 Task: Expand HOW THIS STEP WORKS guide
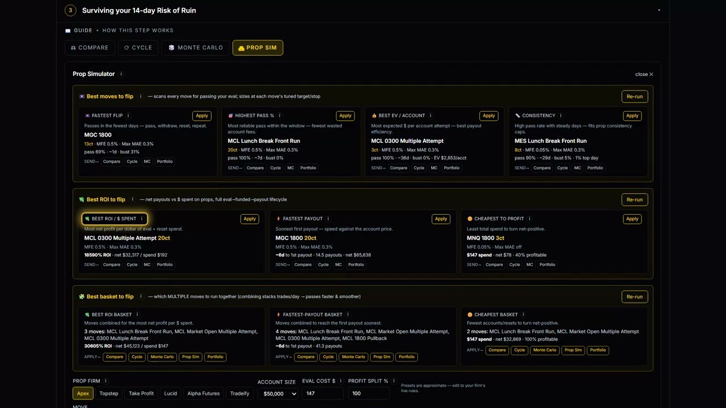pos(138,31)
